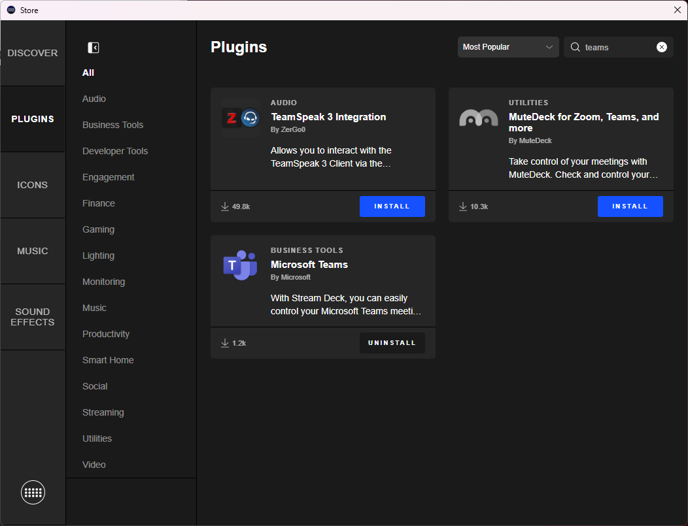The image size is (688, 526).
Task: Click the MuteDeck plugin description text
Action: pos(583,169)
